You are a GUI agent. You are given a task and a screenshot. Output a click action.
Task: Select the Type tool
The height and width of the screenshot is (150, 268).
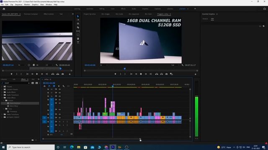point(78,42)
